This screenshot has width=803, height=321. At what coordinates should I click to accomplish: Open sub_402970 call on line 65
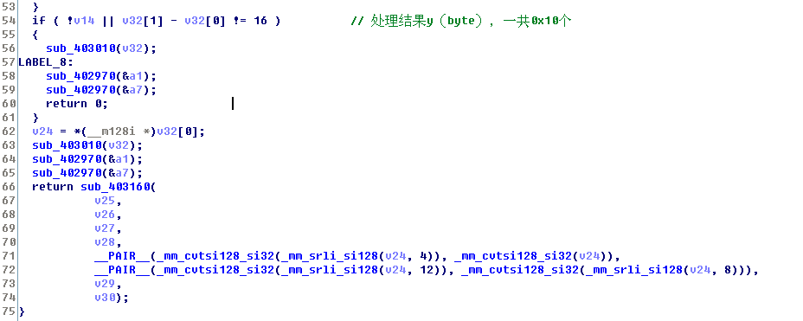point(67,173)
